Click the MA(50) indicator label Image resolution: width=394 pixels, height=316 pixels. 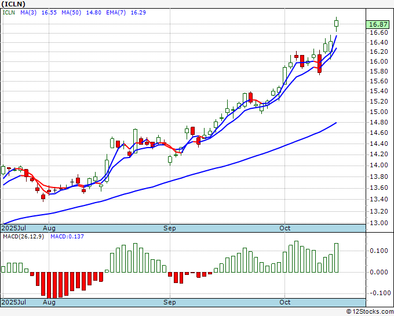[71, 13]
